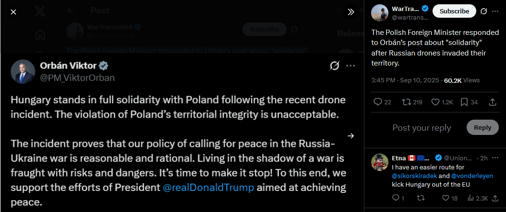
Task: Open WarTranslated profile avatar in sidebar
Action: coord(379,13)
